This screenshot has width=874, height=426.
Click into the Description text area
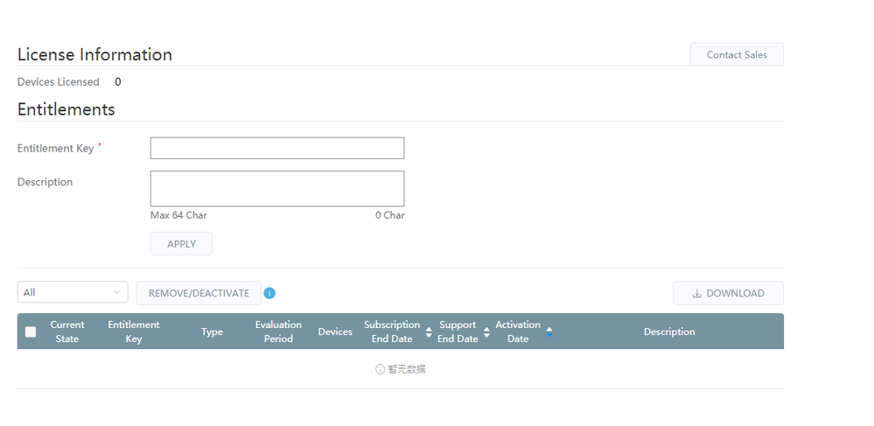pos(277,188)
